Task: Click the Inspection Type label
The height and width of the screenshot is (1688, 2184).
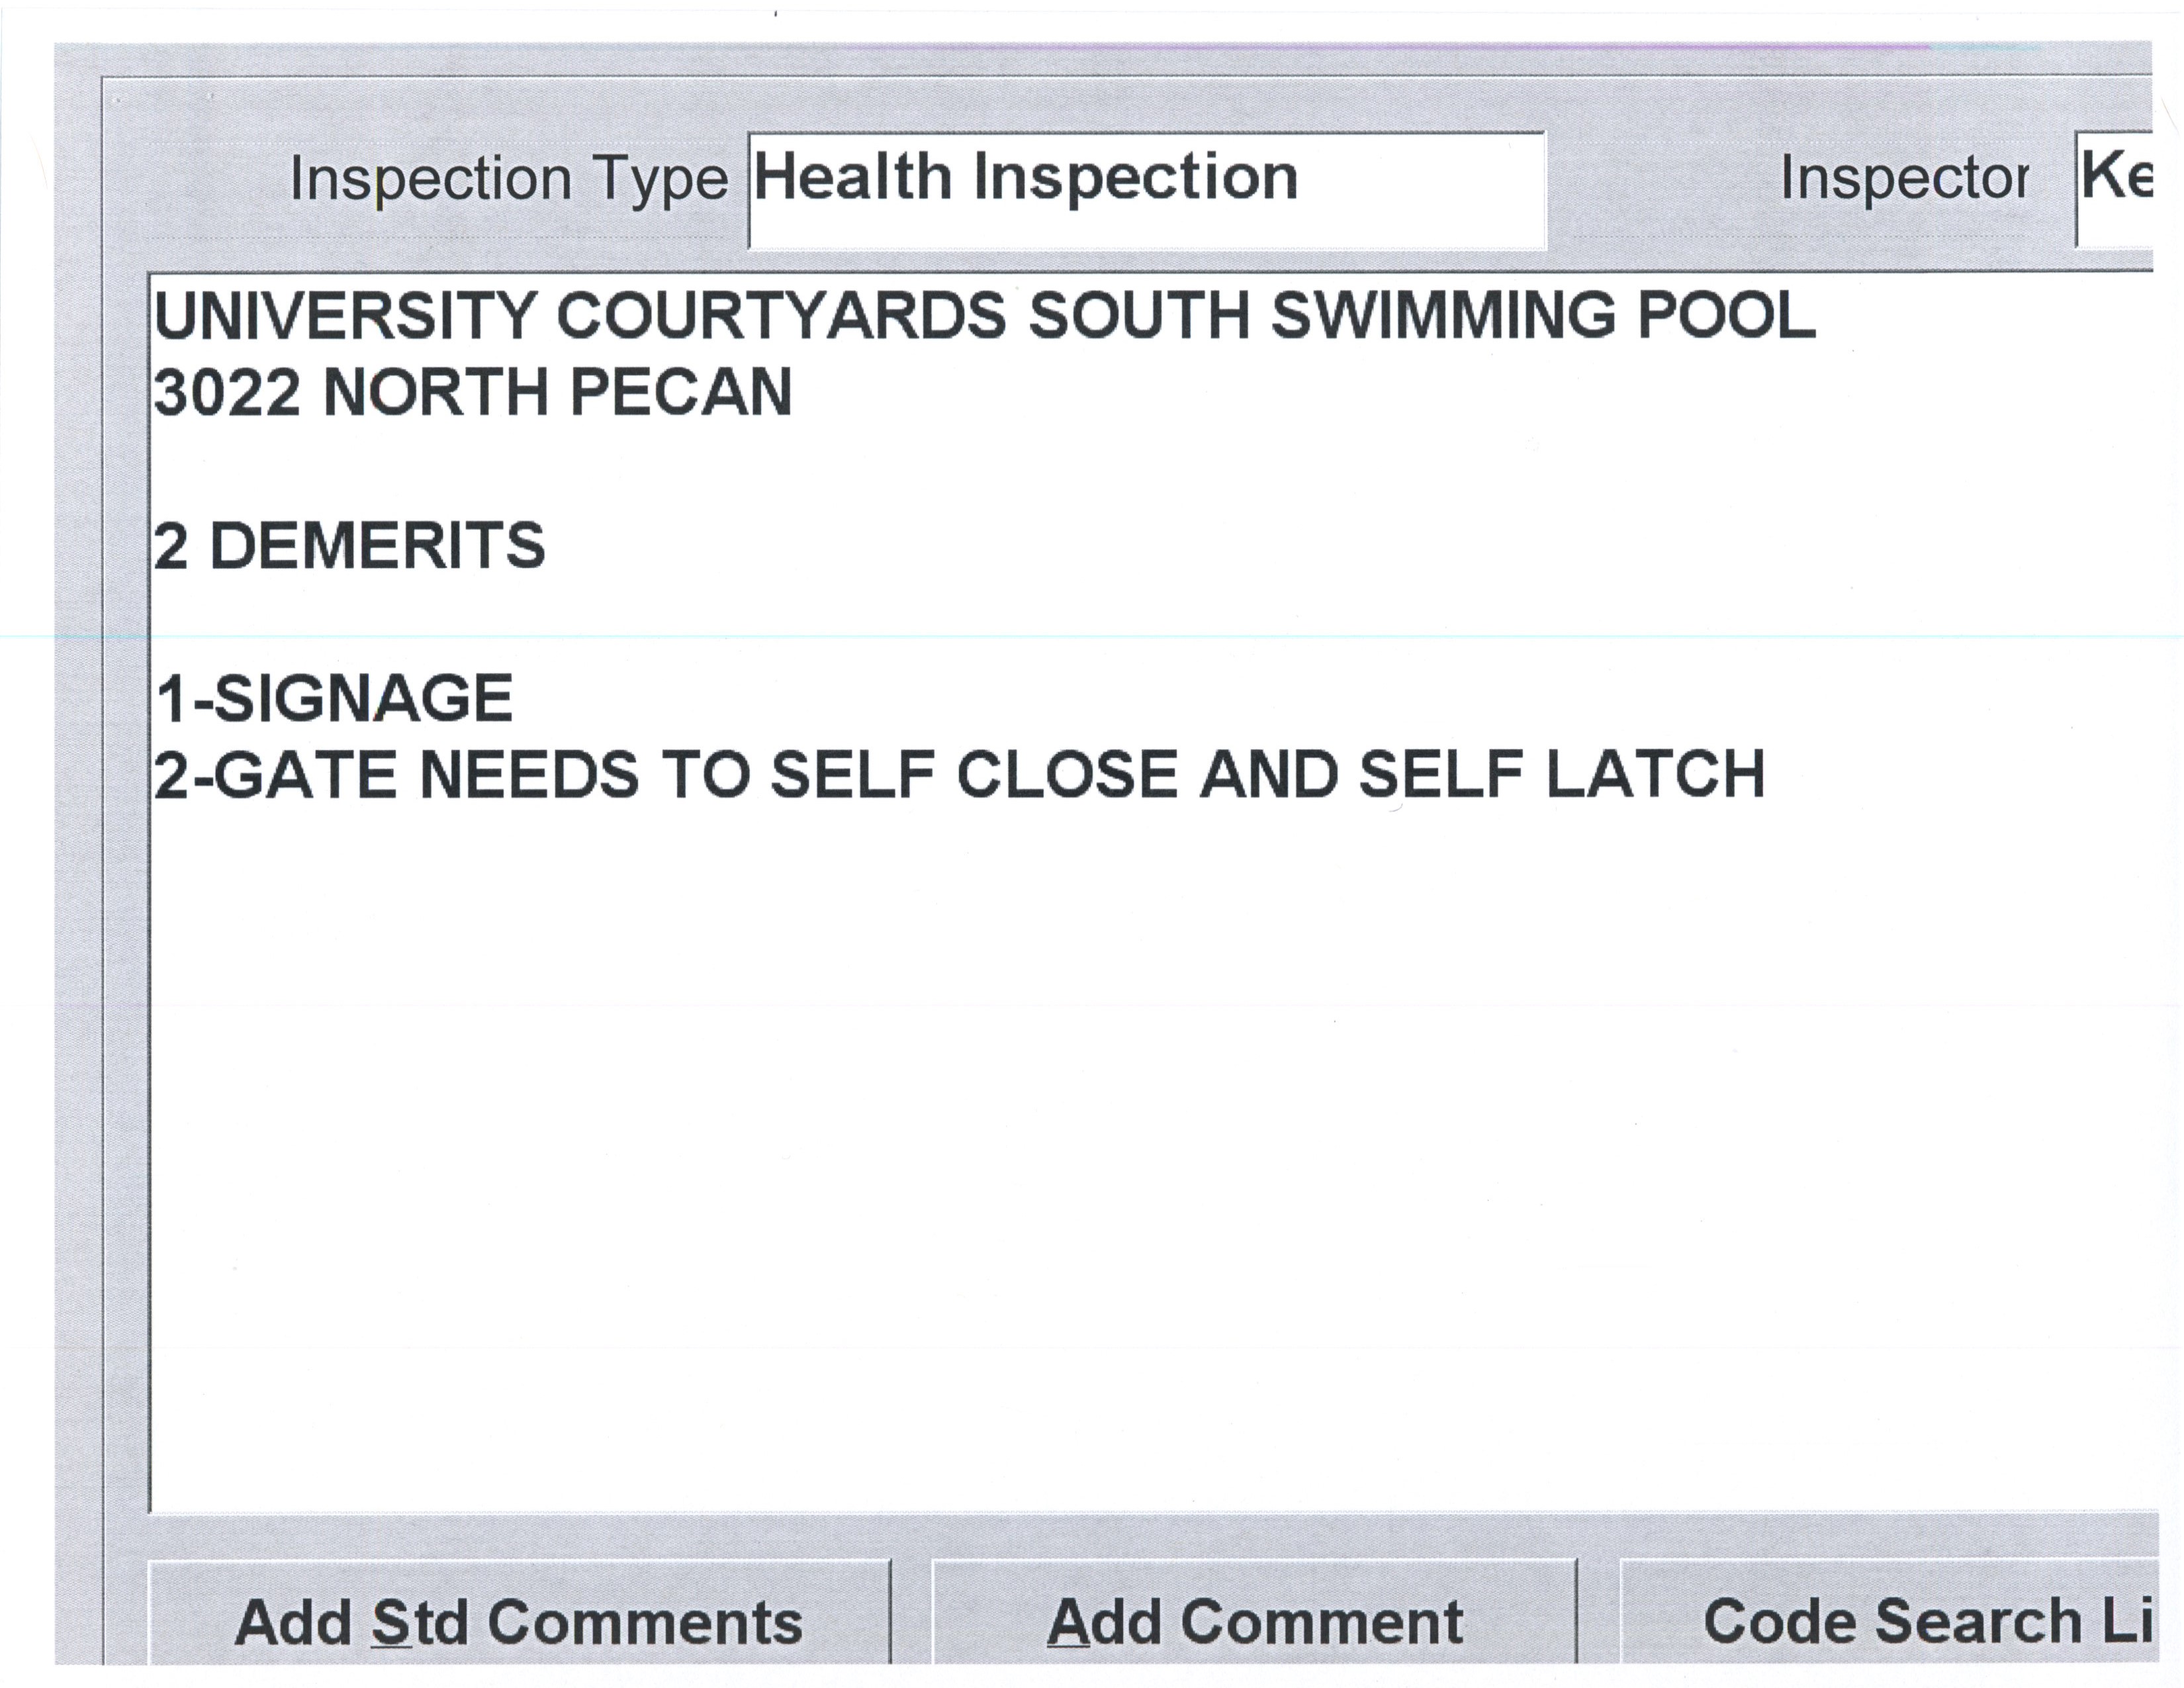Action: click(x=508, y=180)
